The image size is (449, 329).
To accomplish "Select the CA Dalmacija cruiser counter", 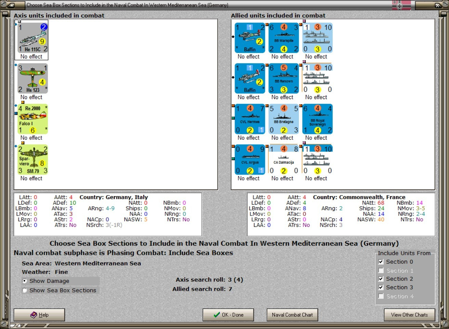I will (x=284, y=160).
